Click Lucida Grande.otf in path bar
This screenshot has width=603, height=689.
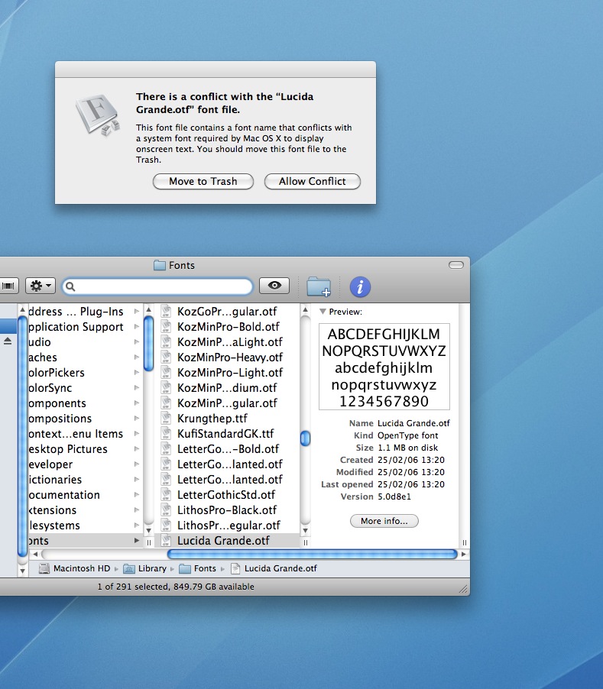[274, 568]
